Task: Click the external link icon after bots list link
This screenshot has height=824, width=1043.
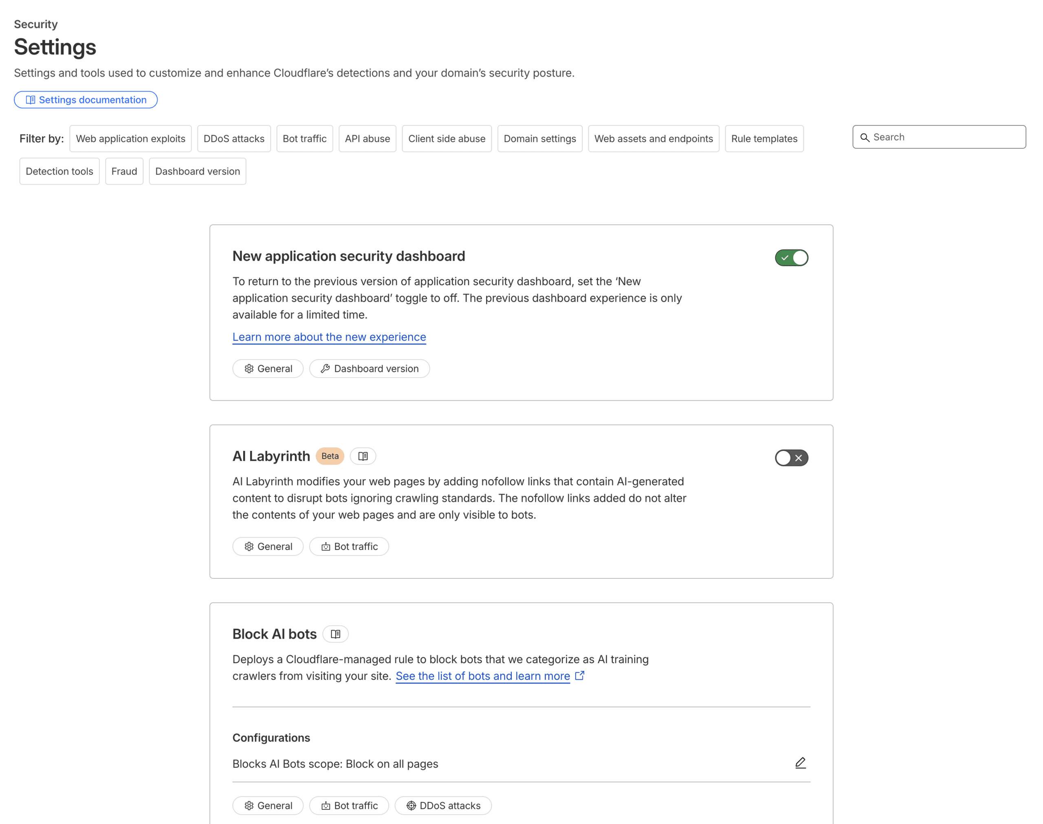Action: point(580,675)
